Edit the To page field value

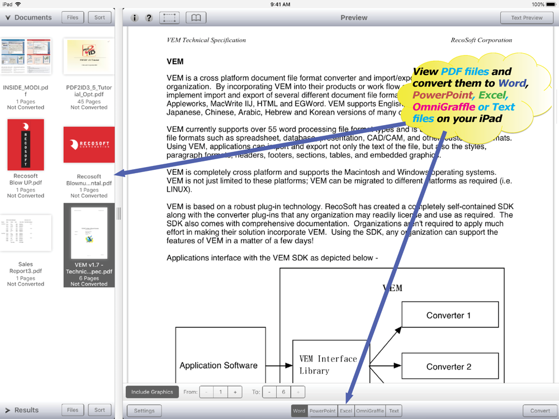[284, 392]
